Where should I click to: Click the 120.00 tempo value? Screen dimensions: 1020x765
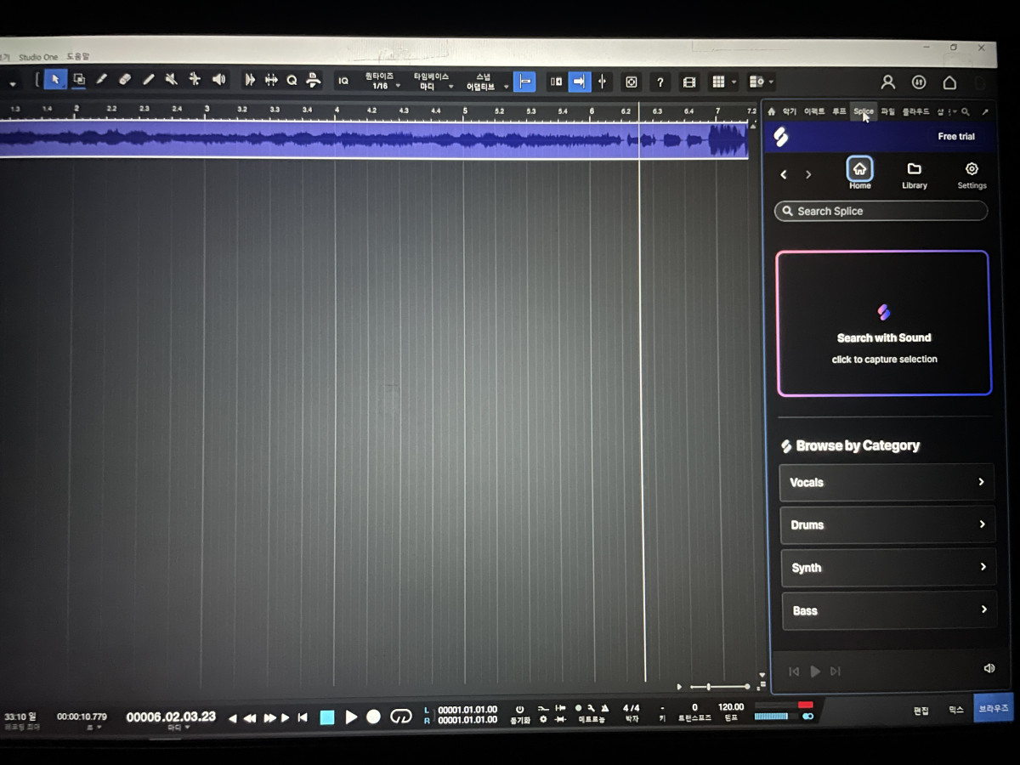pos(731,707)
